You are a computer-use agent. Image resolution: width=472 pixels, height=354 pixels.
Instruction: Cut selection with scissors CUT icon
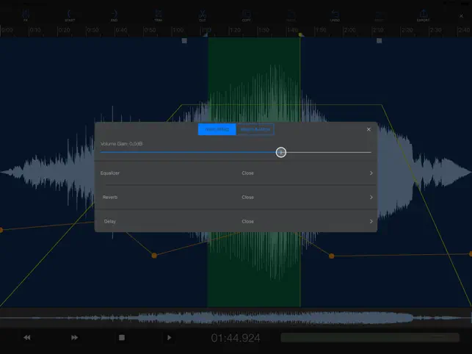tap(203, 15)
